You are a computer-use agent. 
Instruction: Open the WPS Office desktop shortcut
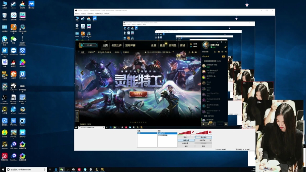pos(13,122)
